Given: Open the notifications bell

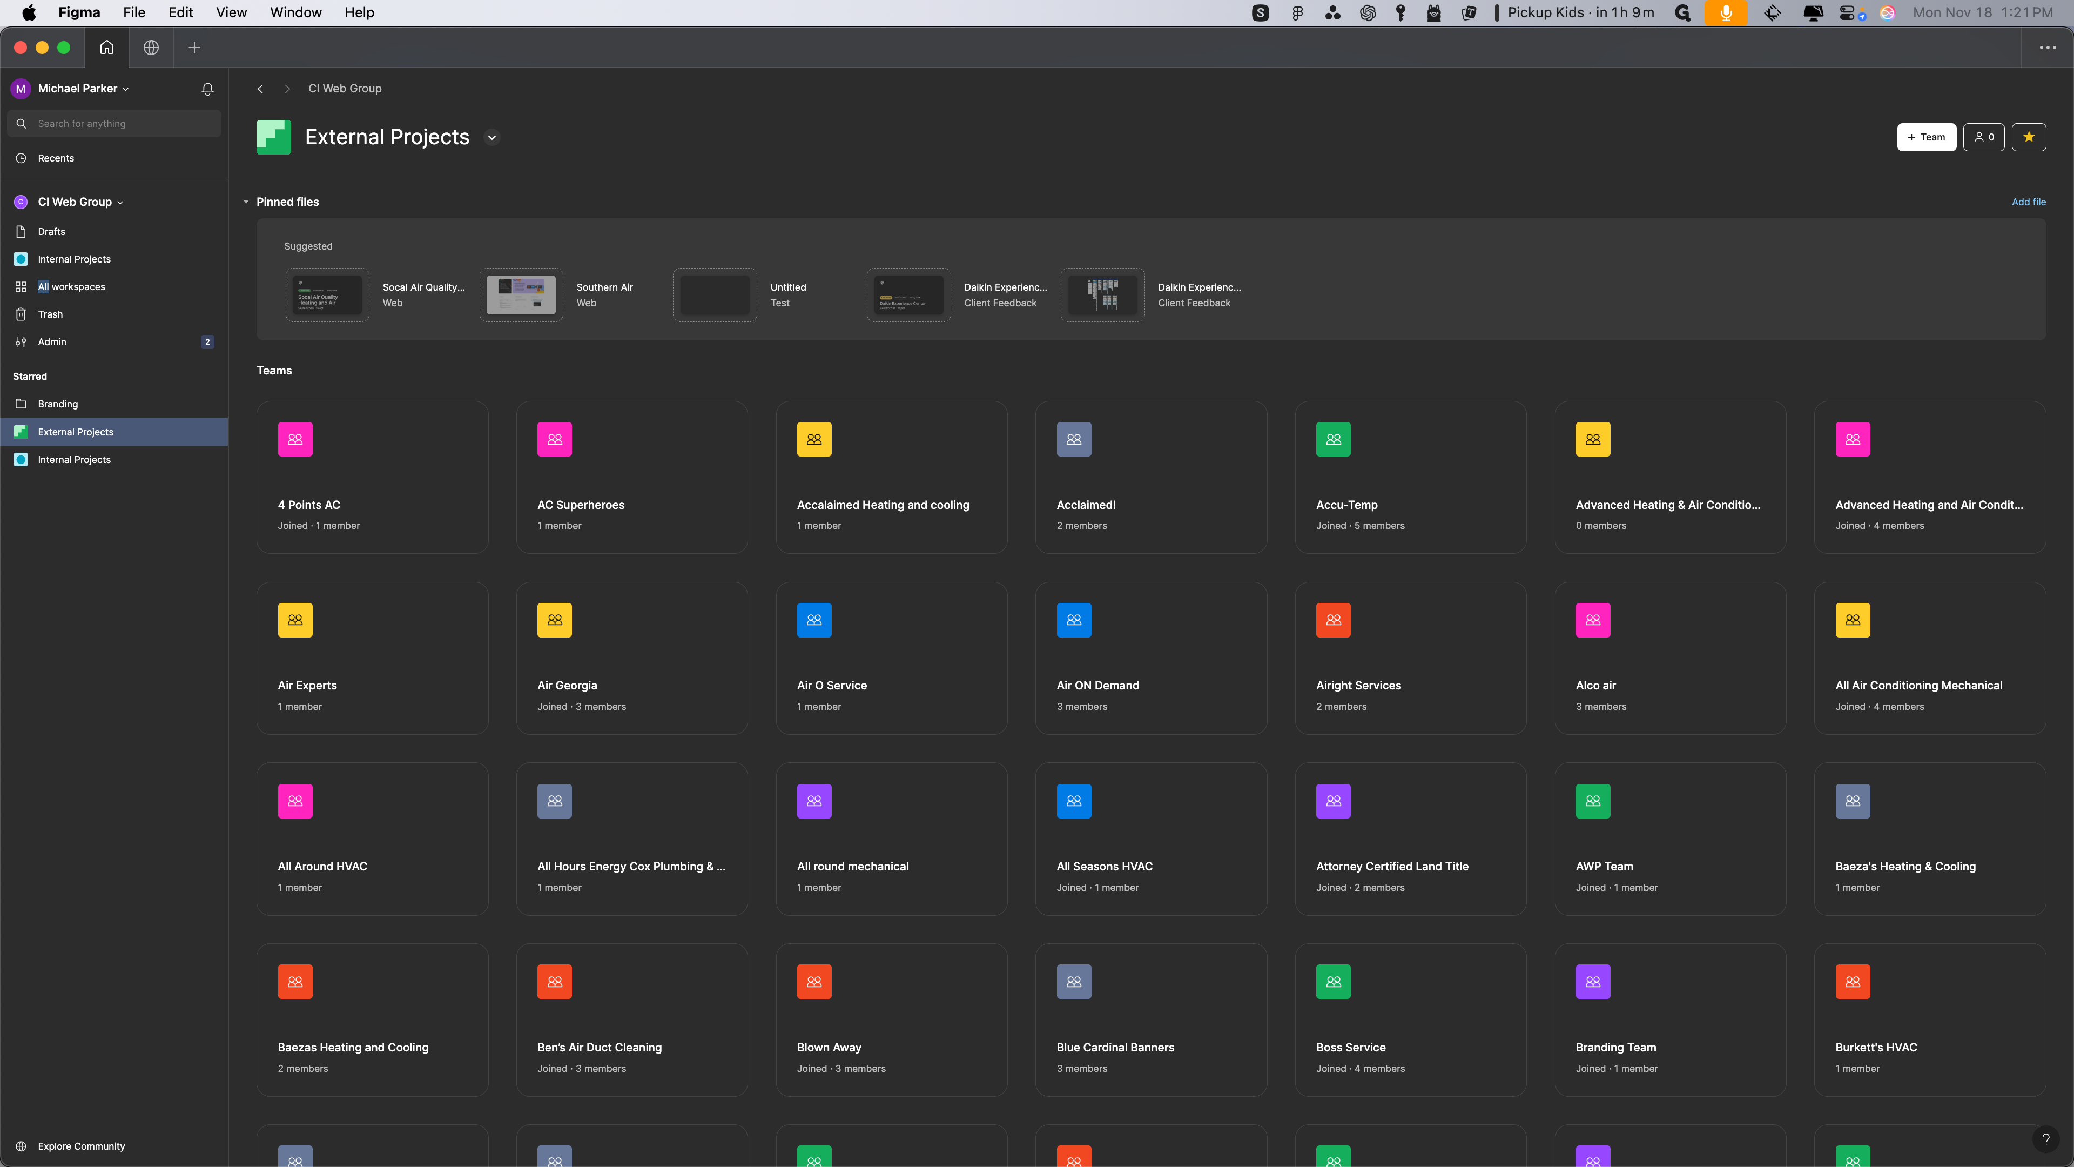Looking at the screenshot, I should tap(208, 89).
